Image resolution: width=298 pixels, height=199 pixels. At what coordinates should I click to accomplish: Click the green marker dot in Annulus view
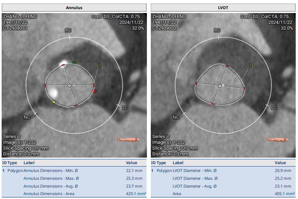point(74,63)
